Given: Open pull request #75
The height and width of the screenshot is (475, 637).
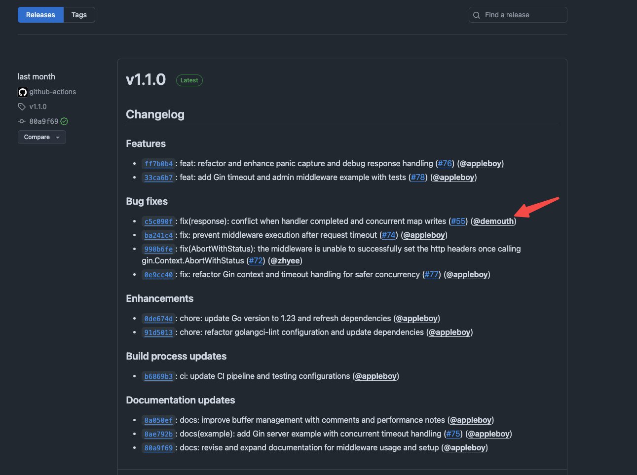Looking at the screenshot, I should (453, 434).
